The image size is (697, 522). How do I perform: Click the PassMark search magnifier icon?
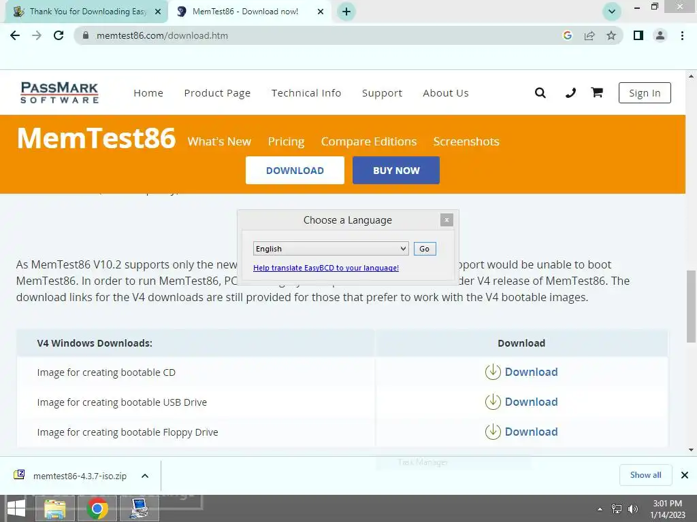click(x=540, y=92)
